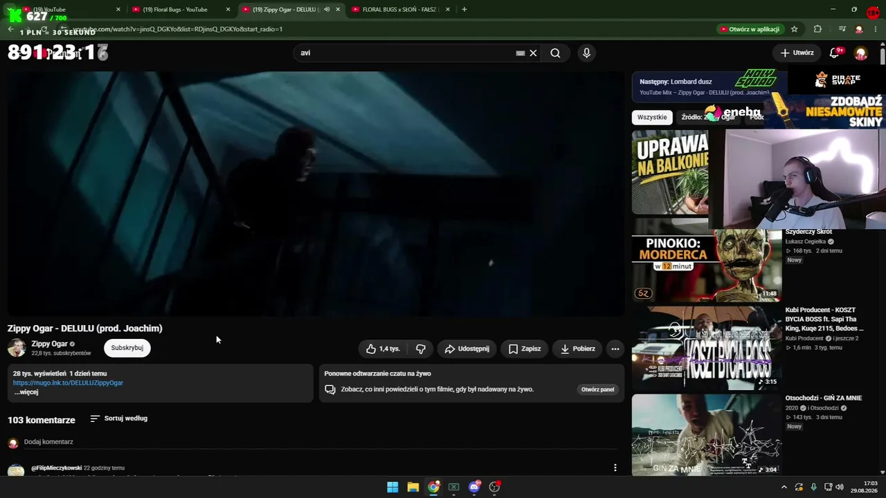This screenshot has width=886, height=498.
Task: Open the volume control in system tray
Action: [x=840, y=487]
